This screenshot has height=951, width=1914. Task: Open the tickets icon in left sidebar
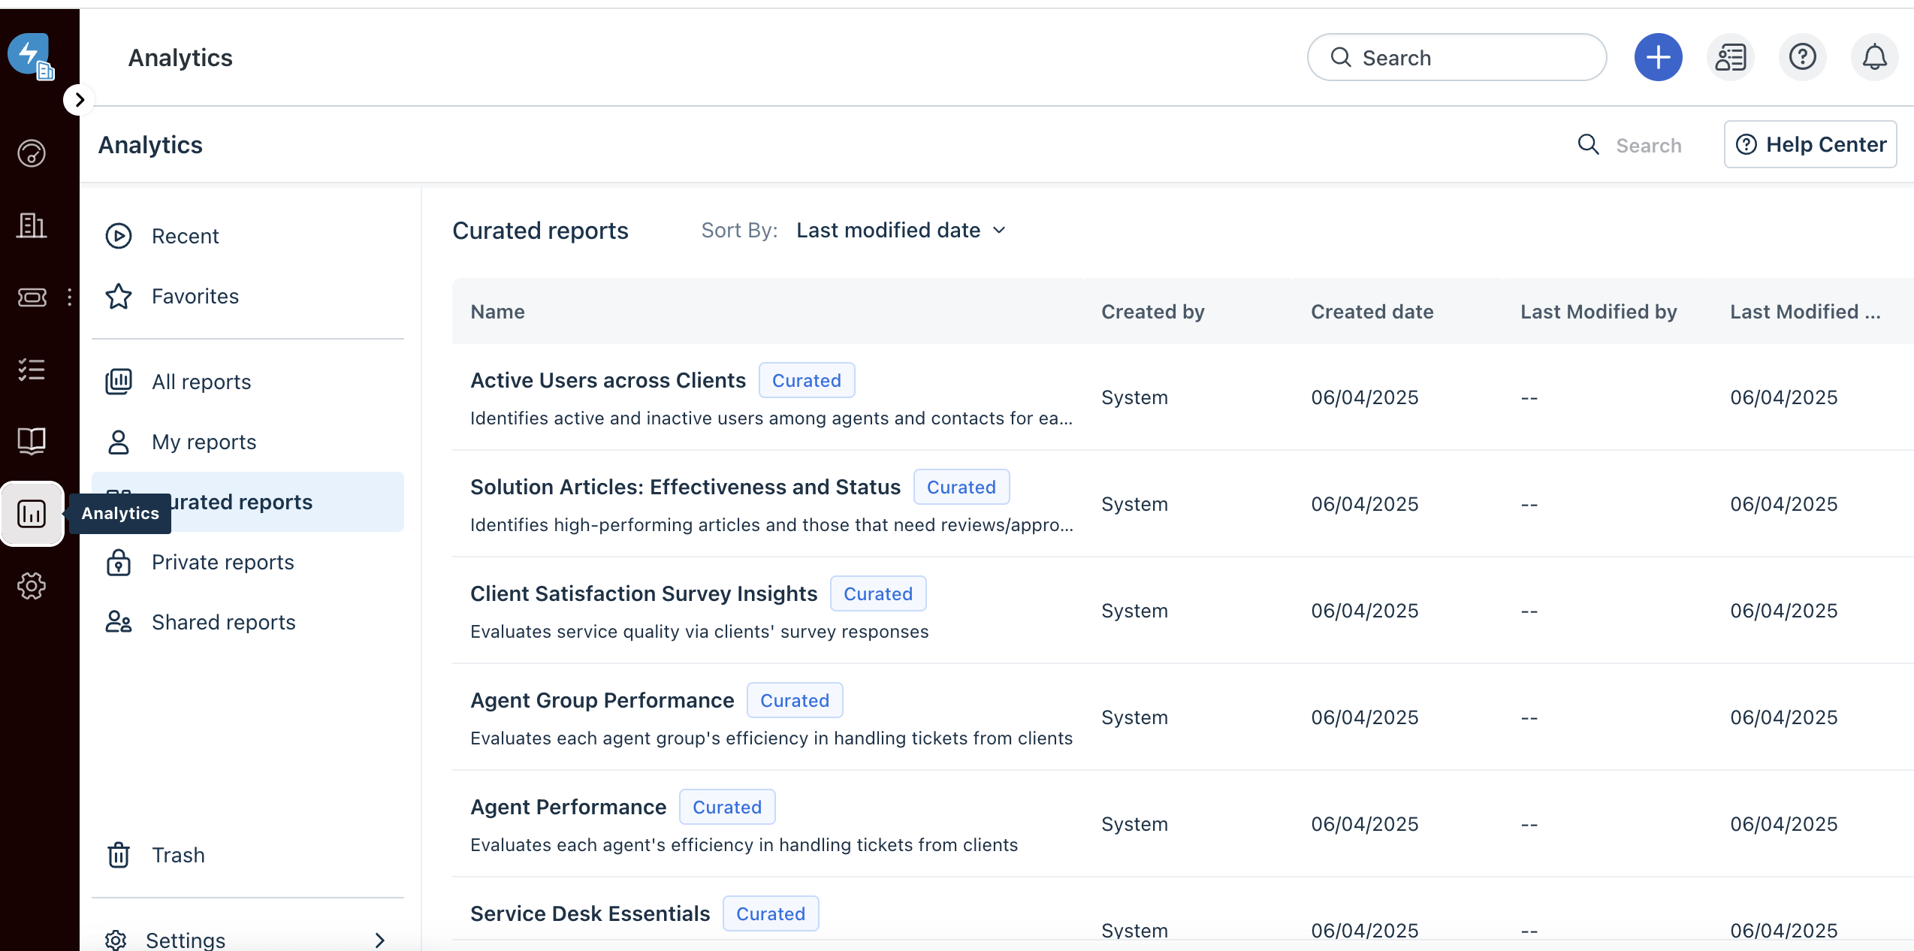coord(32,297)
